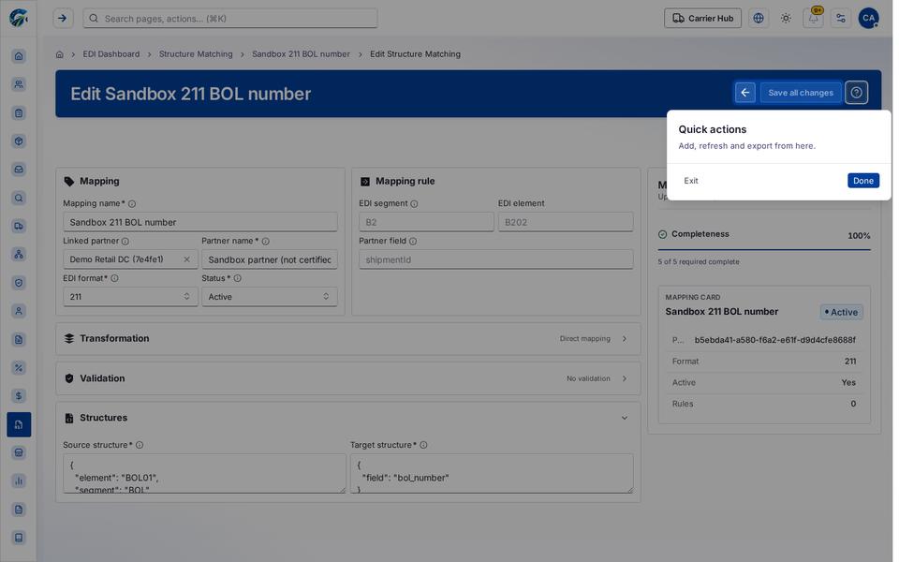Screen dimensions: 899x562
Task: Click the EDI element field
Action: click(566, 223)
